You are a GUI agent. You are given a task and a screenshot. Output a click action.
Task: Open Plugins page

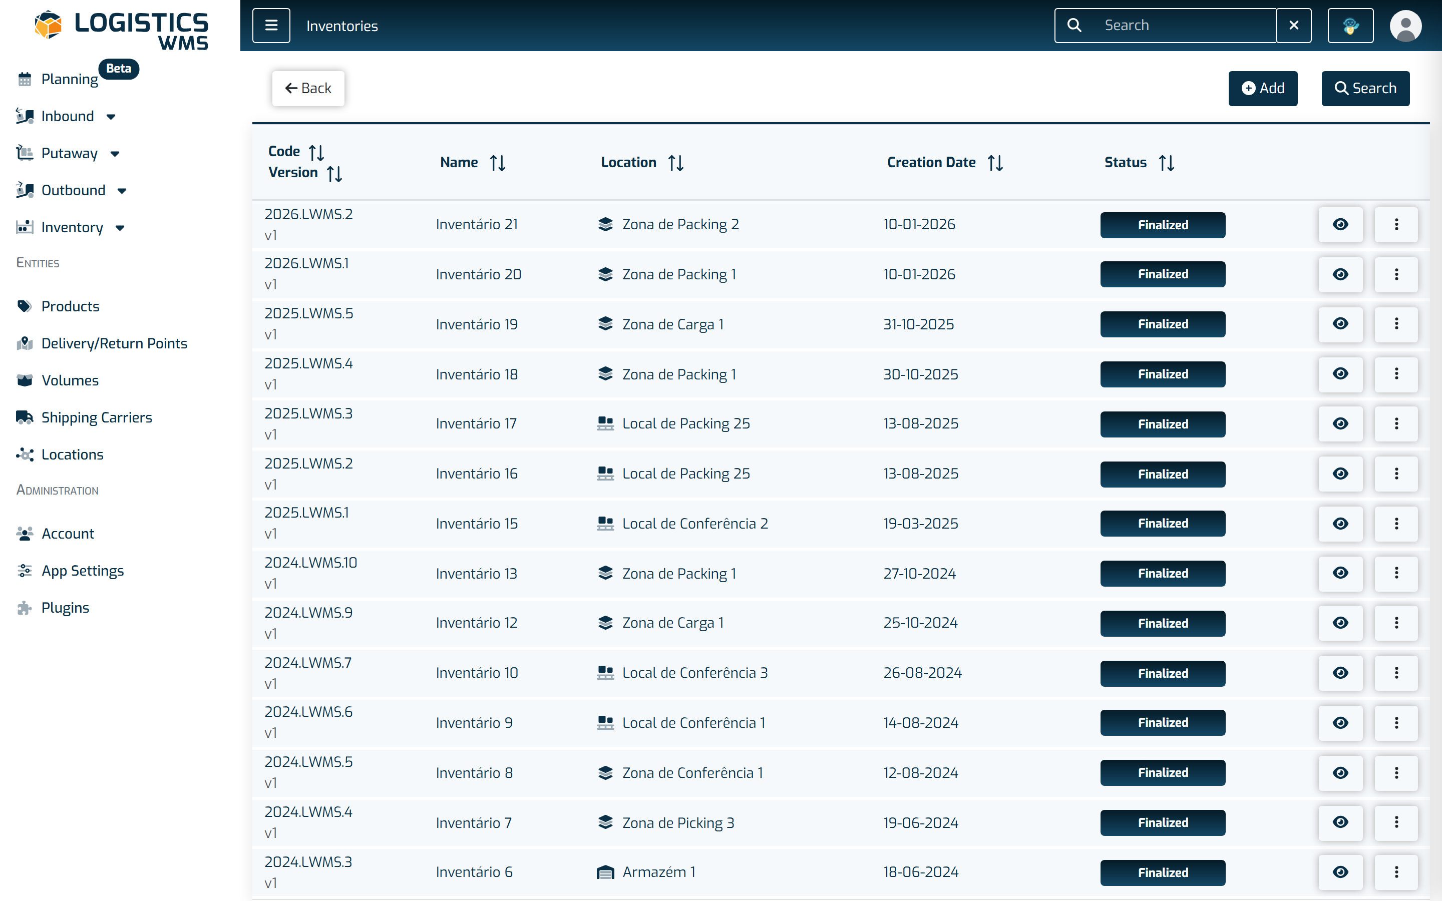(x=65, y=607)
